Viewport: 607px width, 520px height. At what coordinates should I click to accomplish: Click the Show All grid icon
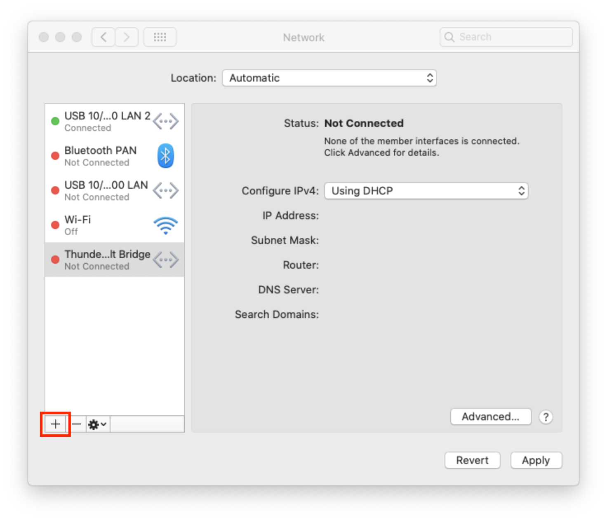click(160, 37)
